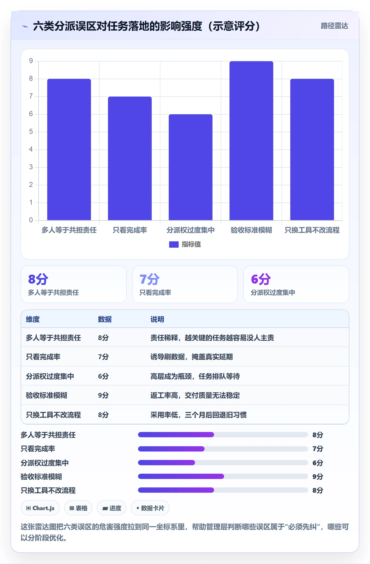Toggle the 指标值 legend color swatch
Screen dimensions: 370x564
174,245
